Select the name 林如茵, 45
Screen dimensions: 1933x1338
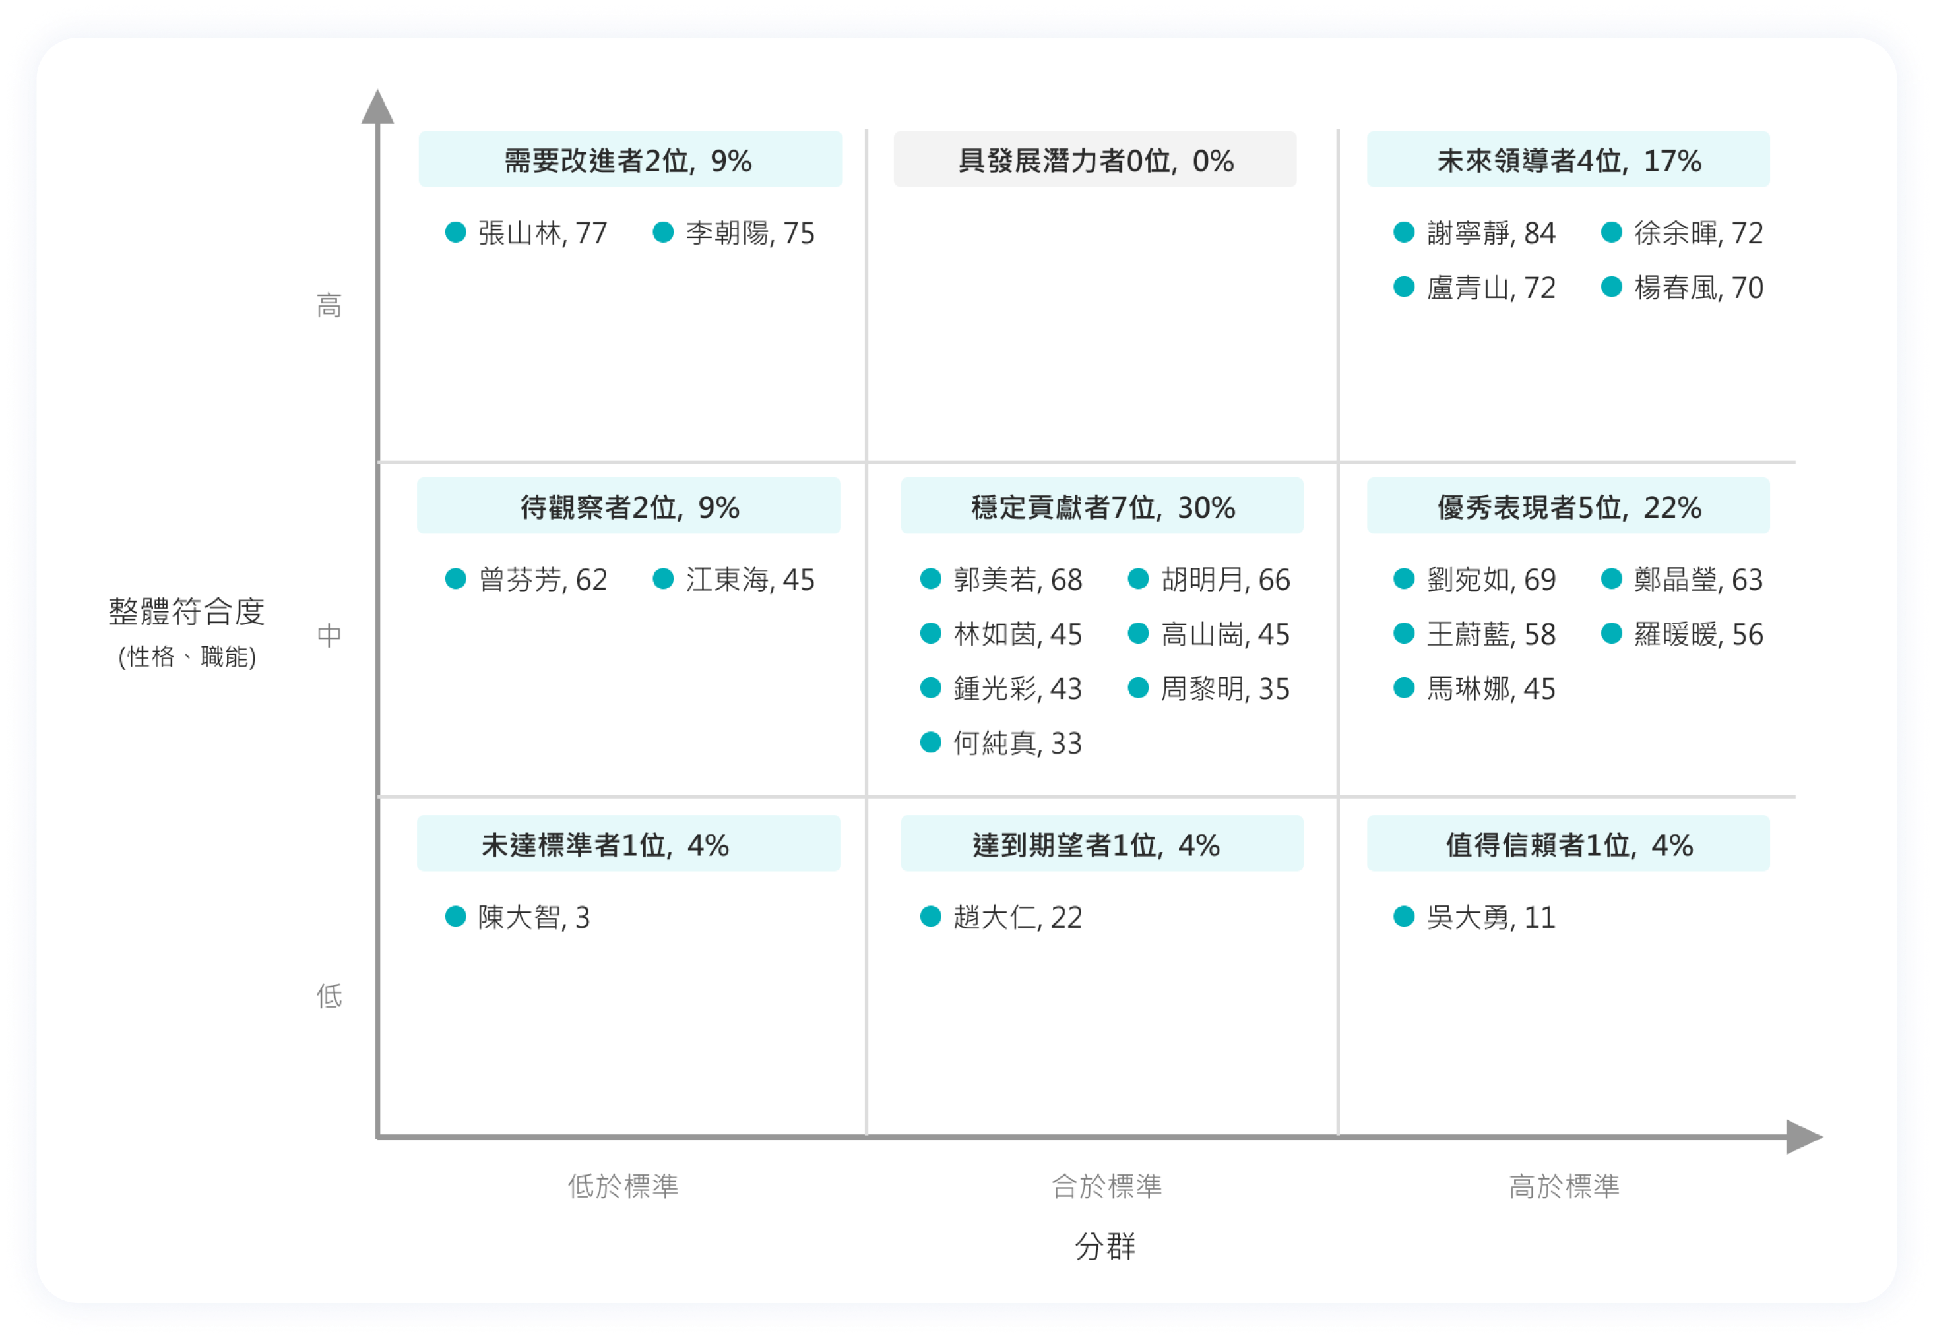[x=1017, y=634]
